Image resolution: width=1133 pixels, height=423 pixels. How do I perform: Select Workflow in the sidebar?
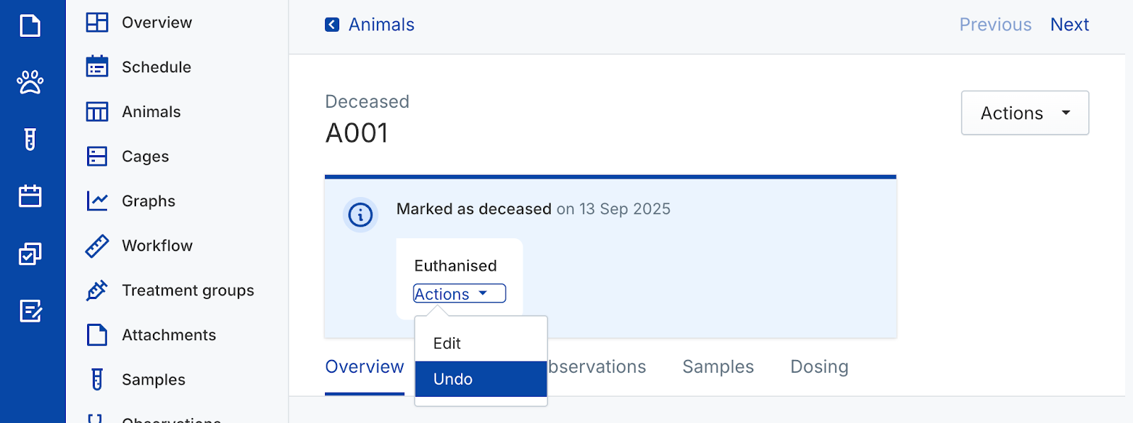156,246
